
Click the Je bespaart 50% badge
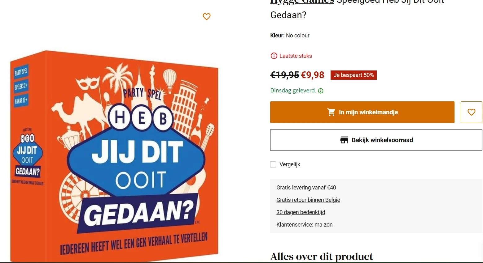click(x=353, y=75)
